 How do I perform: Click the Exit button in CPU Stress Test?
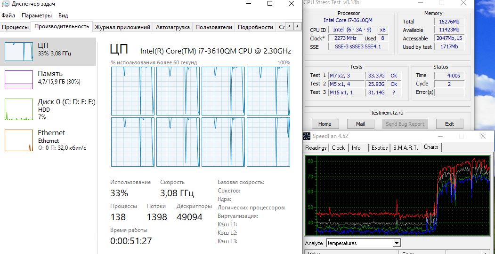[x=449, y=124]
